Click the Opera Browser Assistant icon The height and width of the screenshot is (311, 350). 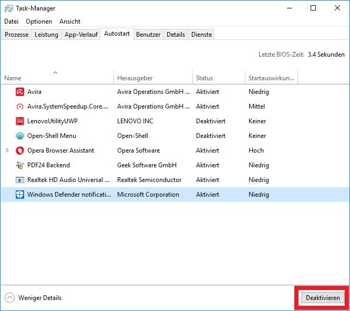20,151
